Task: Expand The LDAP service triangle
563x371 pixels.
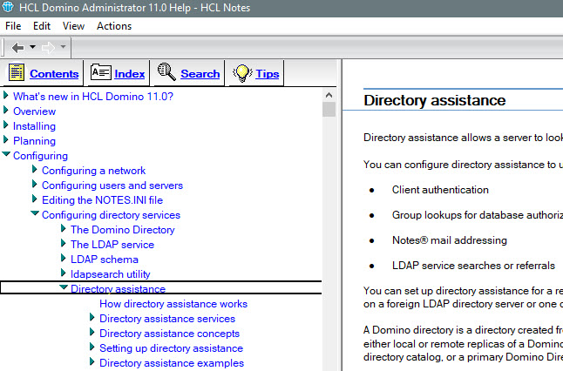Action: [x=64, y=243]
